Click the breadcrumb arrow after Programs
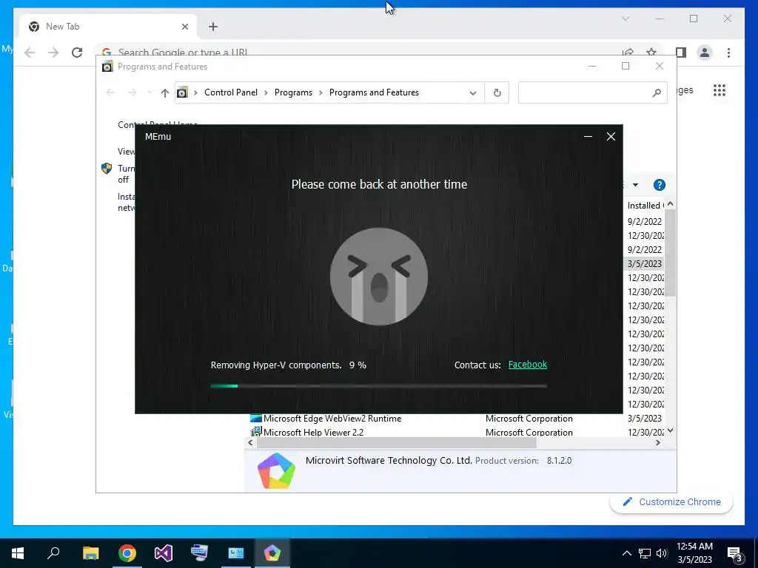The image size is (758, 568). (321, 92)
